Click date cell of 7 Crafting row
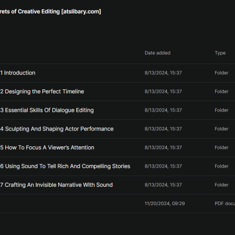 [x=163, y=185]
